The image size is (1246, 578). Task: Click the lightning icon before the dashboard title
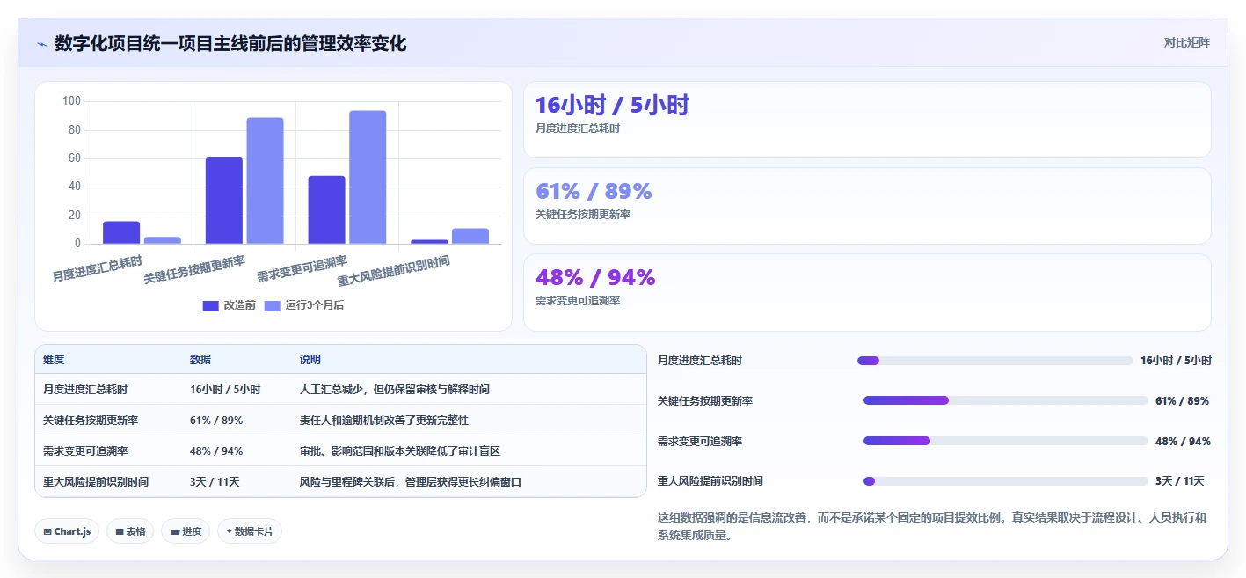[x=41, y=44]
